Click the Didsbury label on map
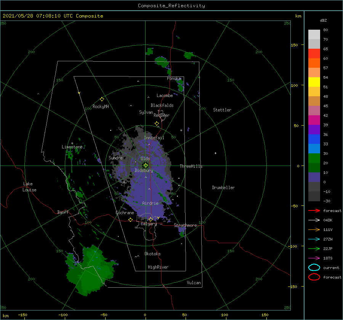Viewport: 343px width, 320px height. (x=144, y=170)
